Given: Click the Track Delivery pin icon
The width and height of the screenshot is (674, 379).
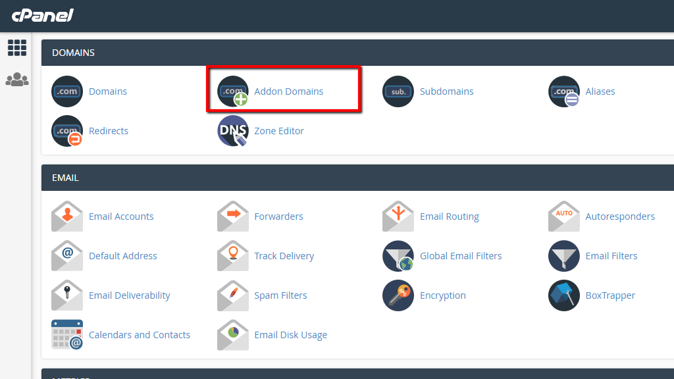Looking at the screenshot, I should [233, 256].
